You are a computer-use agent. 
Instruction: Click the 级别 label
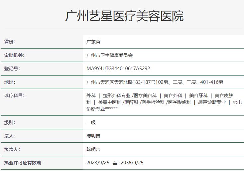[x=10, y=122]
